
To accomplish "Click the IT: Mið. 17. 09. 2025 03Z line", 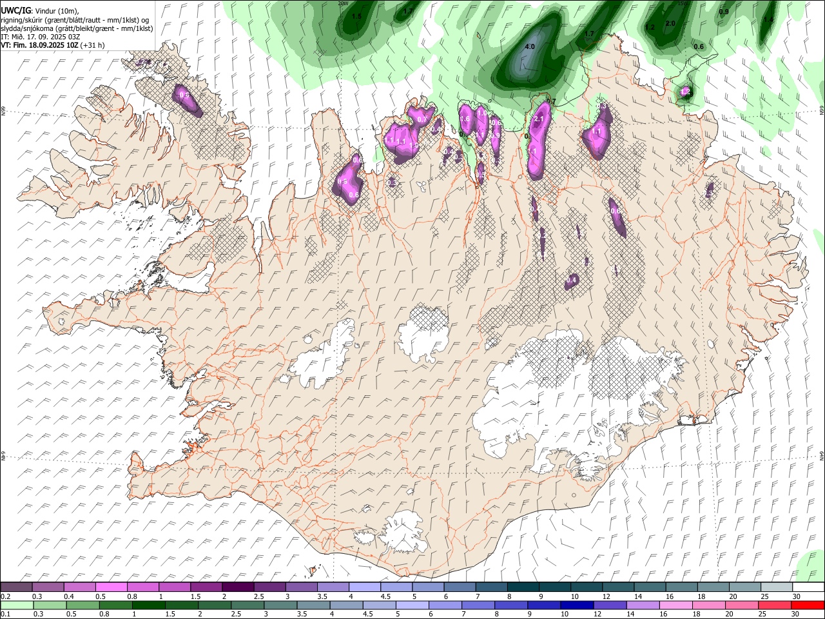I will pyautogui.click(x=40, y=37).
